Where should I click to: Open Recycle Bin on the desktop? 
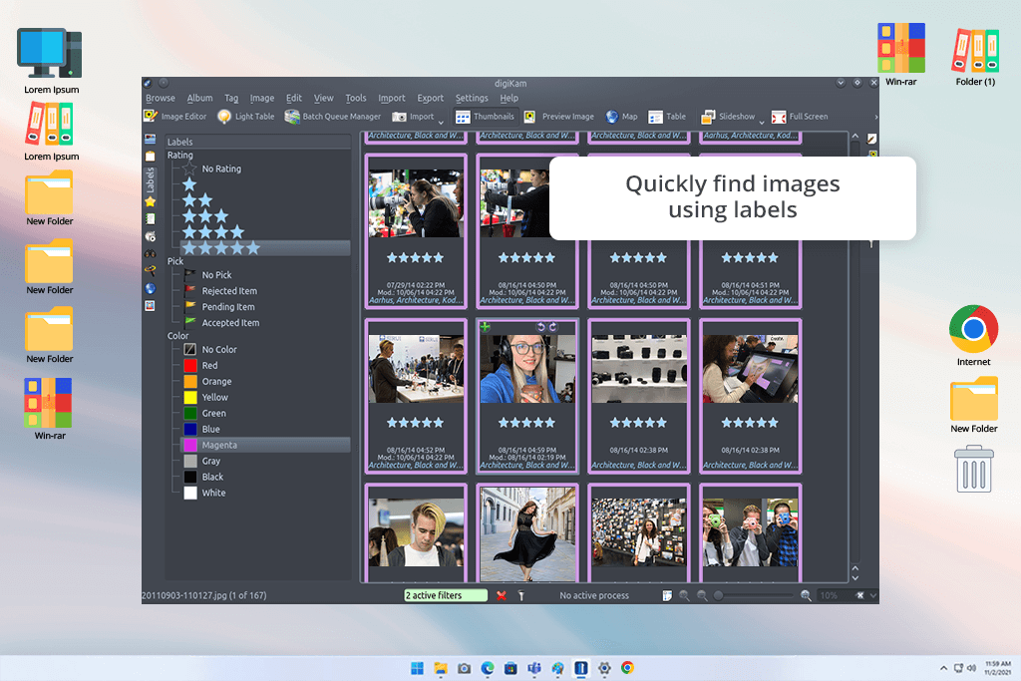[974, 469]
